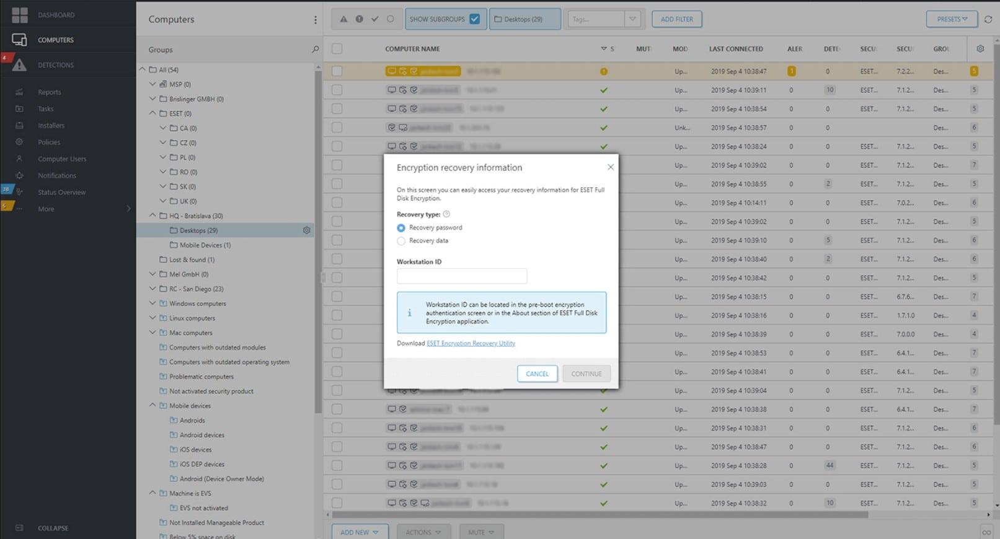Open the Presets dropdown

coord(952,19)
